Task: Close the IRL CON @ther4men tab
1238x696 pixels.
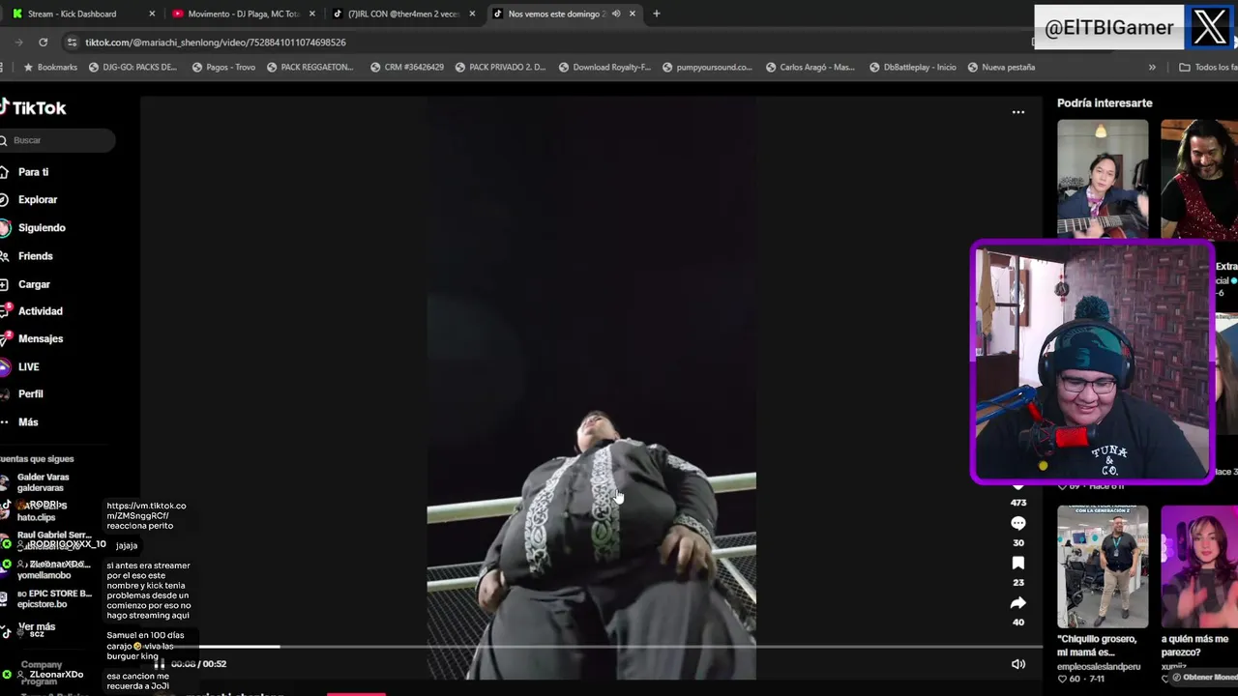Action: (472, 14)
